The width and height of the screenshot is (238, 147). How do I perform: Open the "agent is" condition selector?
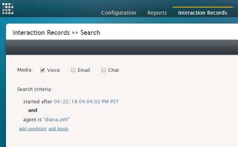point(33,119)
